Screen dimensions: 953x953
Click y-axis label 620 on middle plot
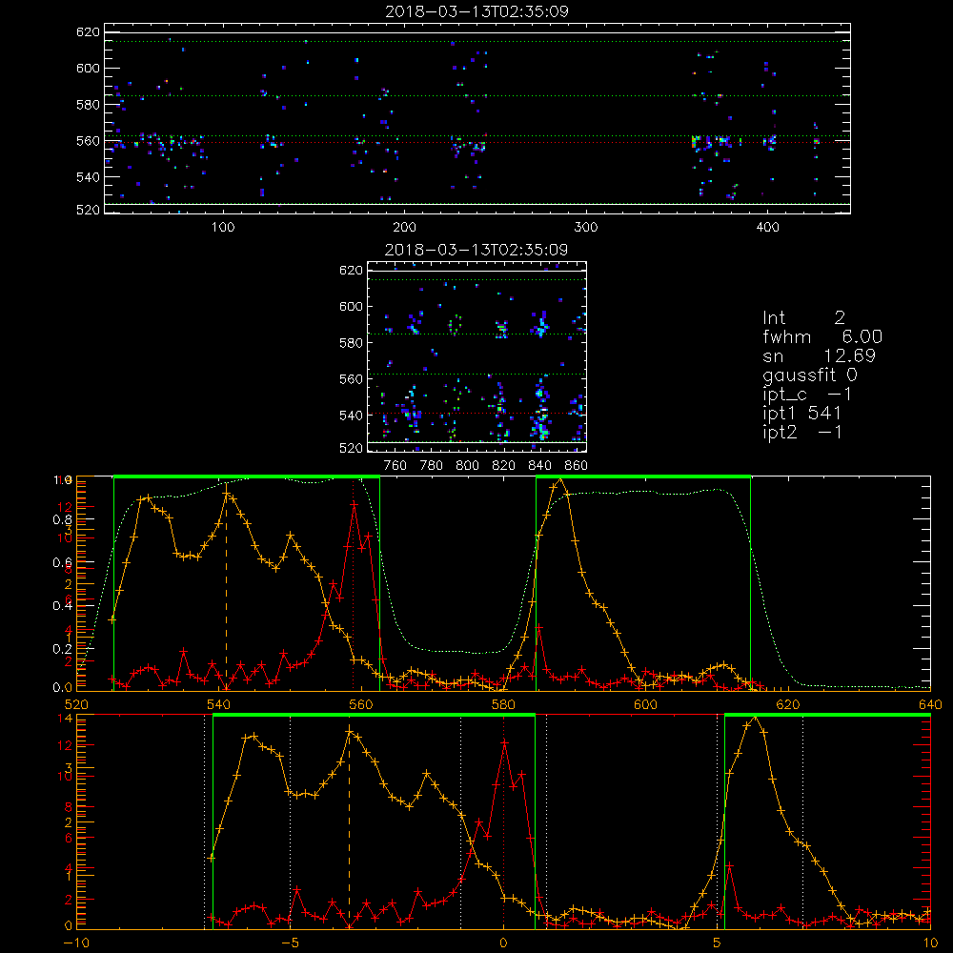tap(352, 271)
